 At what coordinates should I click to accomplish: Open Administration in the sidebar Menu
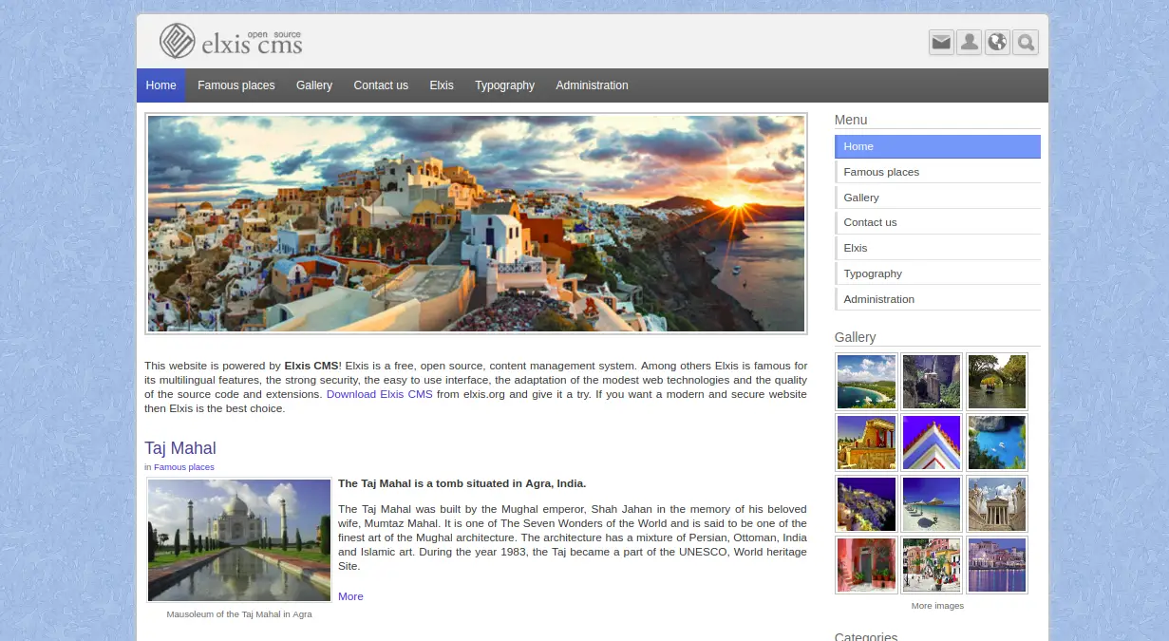(x=937, y=299)
